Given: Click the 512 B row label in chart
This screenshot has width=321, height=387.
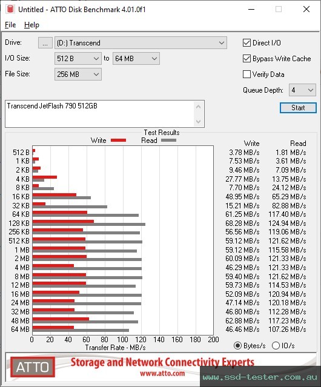Looking at the screenshot, I should click(x=21, y=153).
